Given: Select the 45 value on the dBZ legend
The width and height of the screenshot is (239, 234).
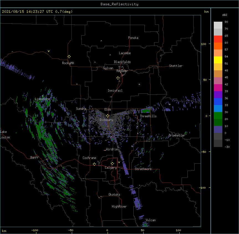Looking at the screenshot, I should tap(226, 78).
